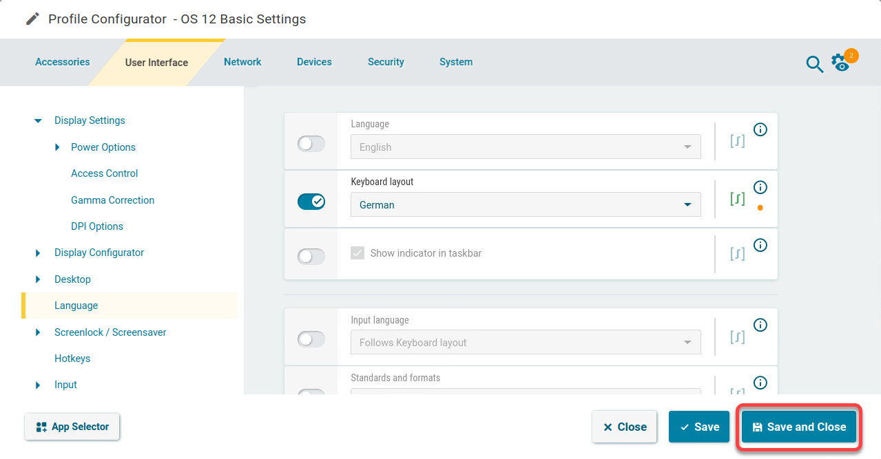Select Hotkeys in the sidebar tree
The width and height of the screenshot is (881, 459).
pyautogui.click(x=72, y=359)
